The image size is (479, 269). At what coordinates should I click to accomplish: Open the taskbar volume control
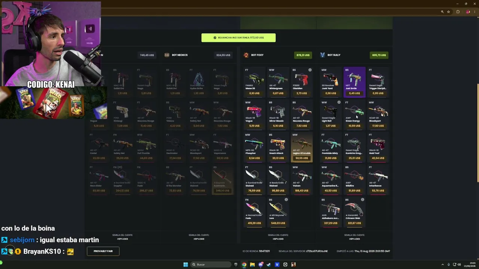[460, 265]
